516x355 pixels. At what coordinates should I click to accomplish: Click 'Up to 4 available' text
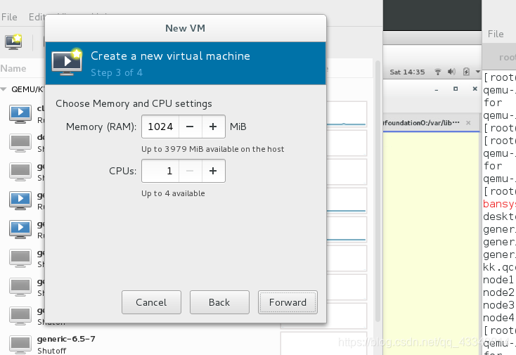click(173, 193)
